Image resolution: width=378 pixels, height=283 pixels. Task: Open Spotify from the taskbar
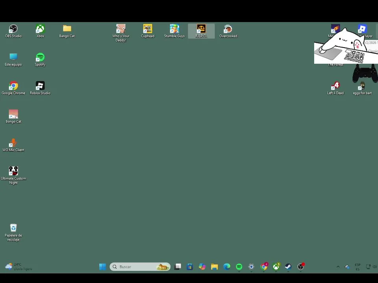coord(239,266)
